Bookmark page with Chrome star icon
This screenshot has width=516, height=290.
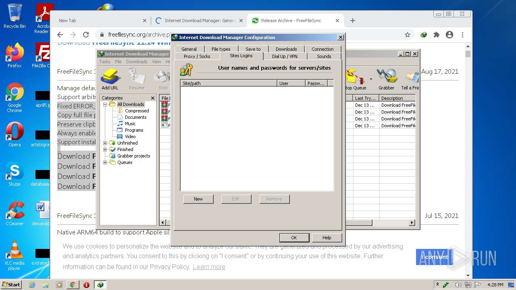click(x=408, y=35)
